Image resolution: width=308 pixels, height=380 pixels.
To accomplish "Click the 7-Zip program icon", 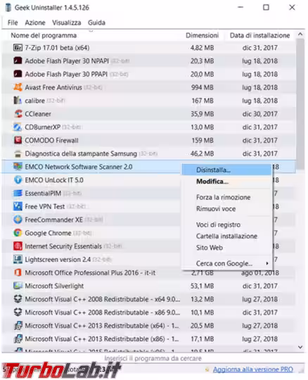I will pos(18,48).
